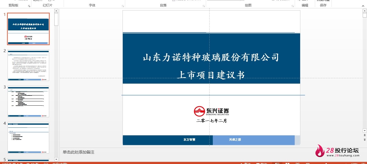
Task: Go to the previous slide using the double-up arrow
Action: pos(365,135)
